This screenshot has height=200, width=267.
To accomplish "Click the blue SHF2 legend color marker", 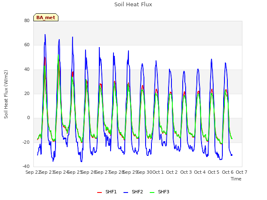I will pyautogui.click(x=126, y=192).
